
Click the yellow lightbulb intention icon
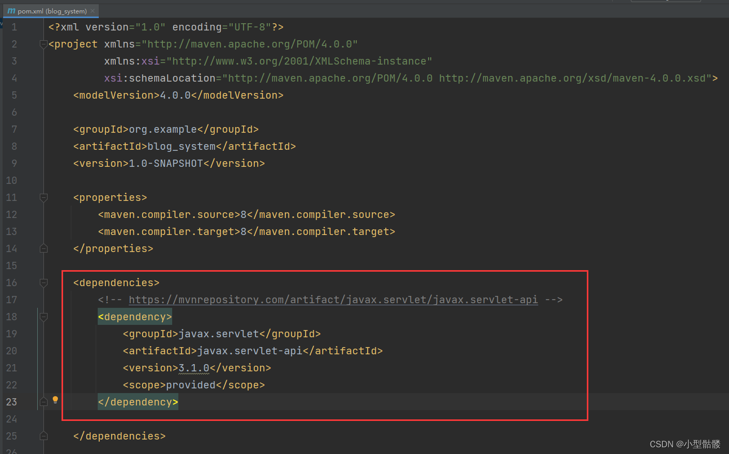(55, 400)
